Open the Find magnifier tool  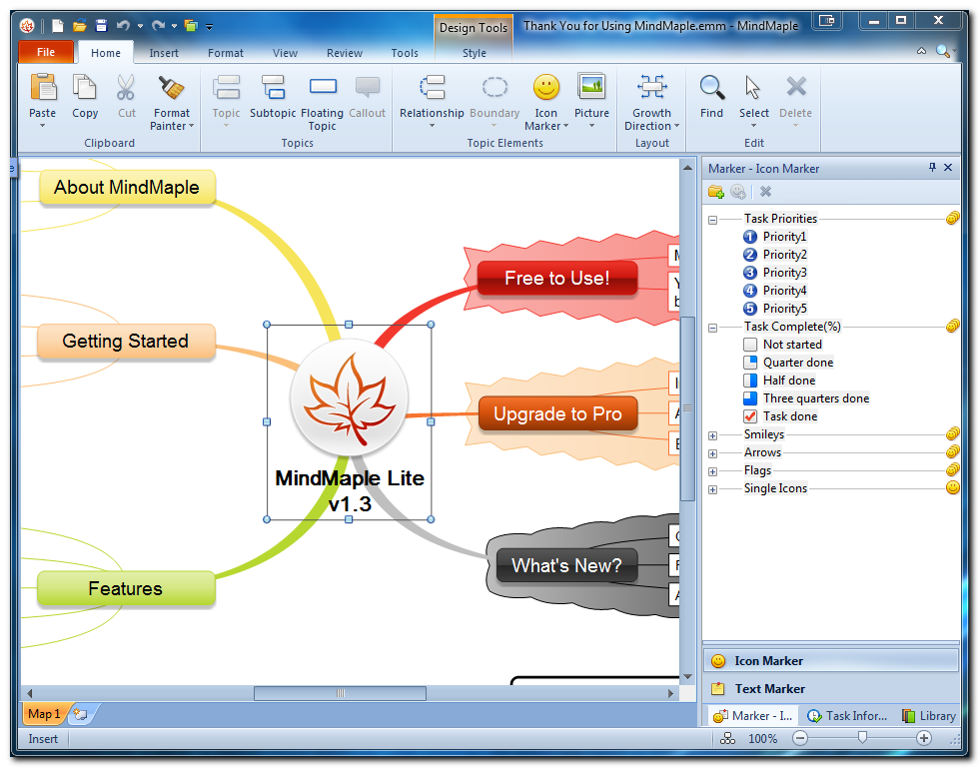pyautogui.click(x=712, y=88)
